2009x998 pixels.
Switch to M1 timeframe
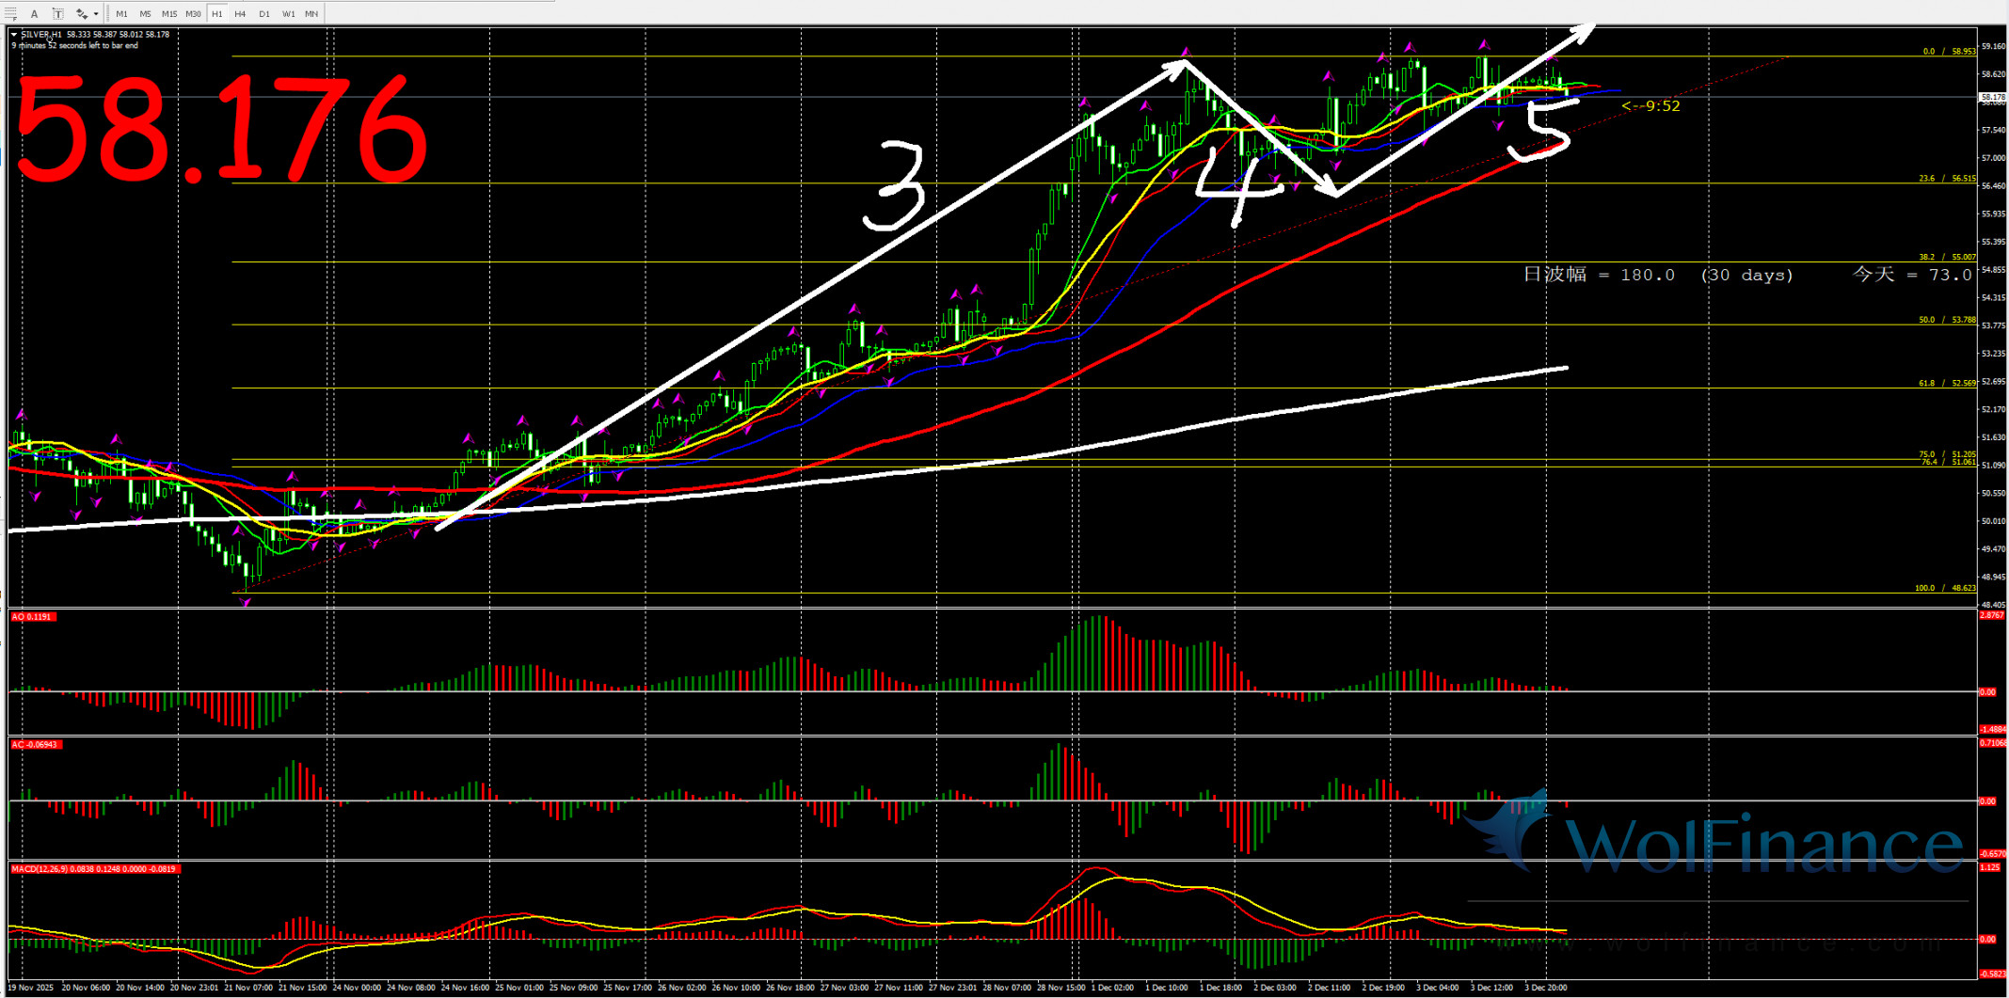[x=121, y=13]
